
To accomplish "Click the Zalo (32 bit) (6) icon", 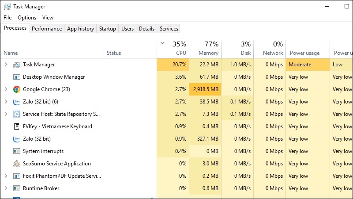I will (17, 102).
